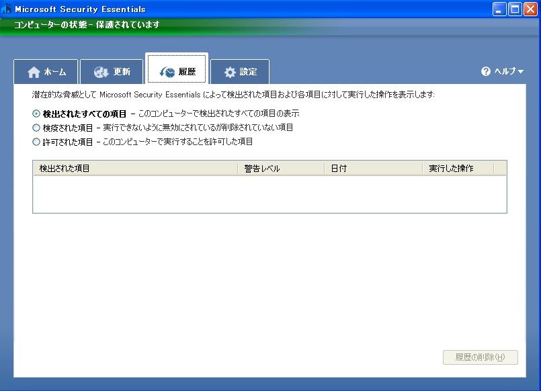Sort by 実行した操作 column header
This screenshot has height=391, width=541.
click(x=458, y=168)
